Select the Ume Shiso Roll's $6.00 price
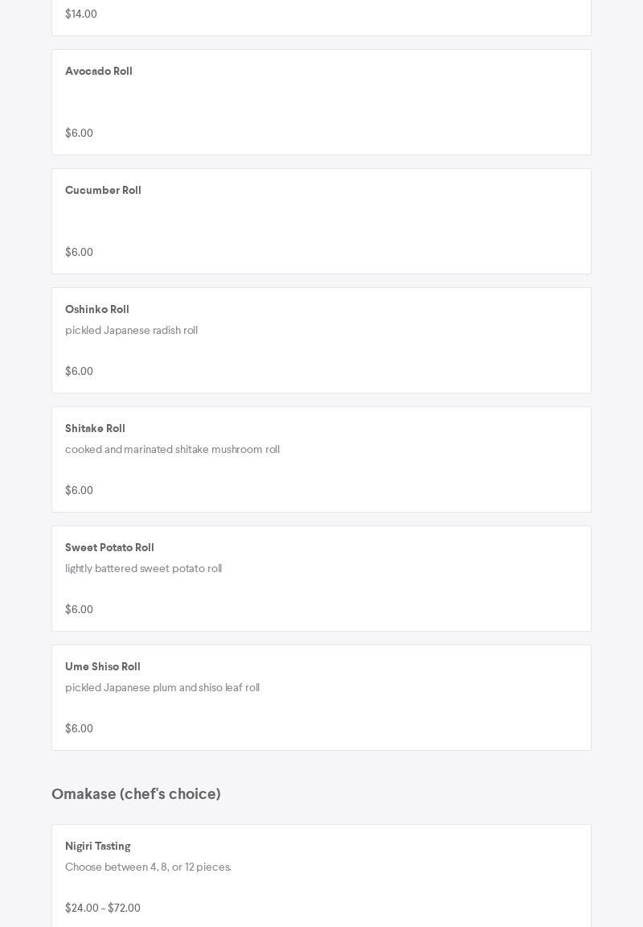This screenshot has width=643, height=927. 79,729
